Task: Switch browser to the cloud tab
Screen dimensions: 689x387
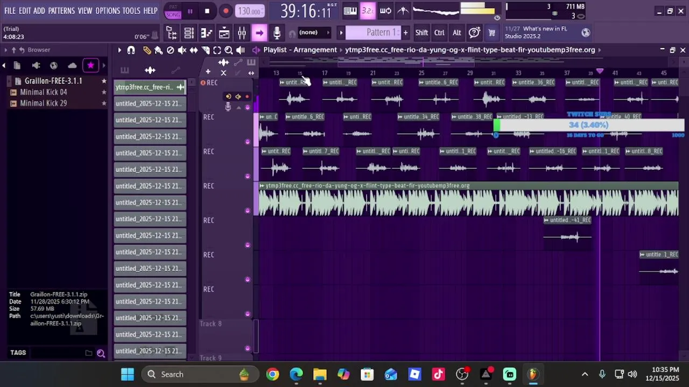Action: click(x=72, y=66)
